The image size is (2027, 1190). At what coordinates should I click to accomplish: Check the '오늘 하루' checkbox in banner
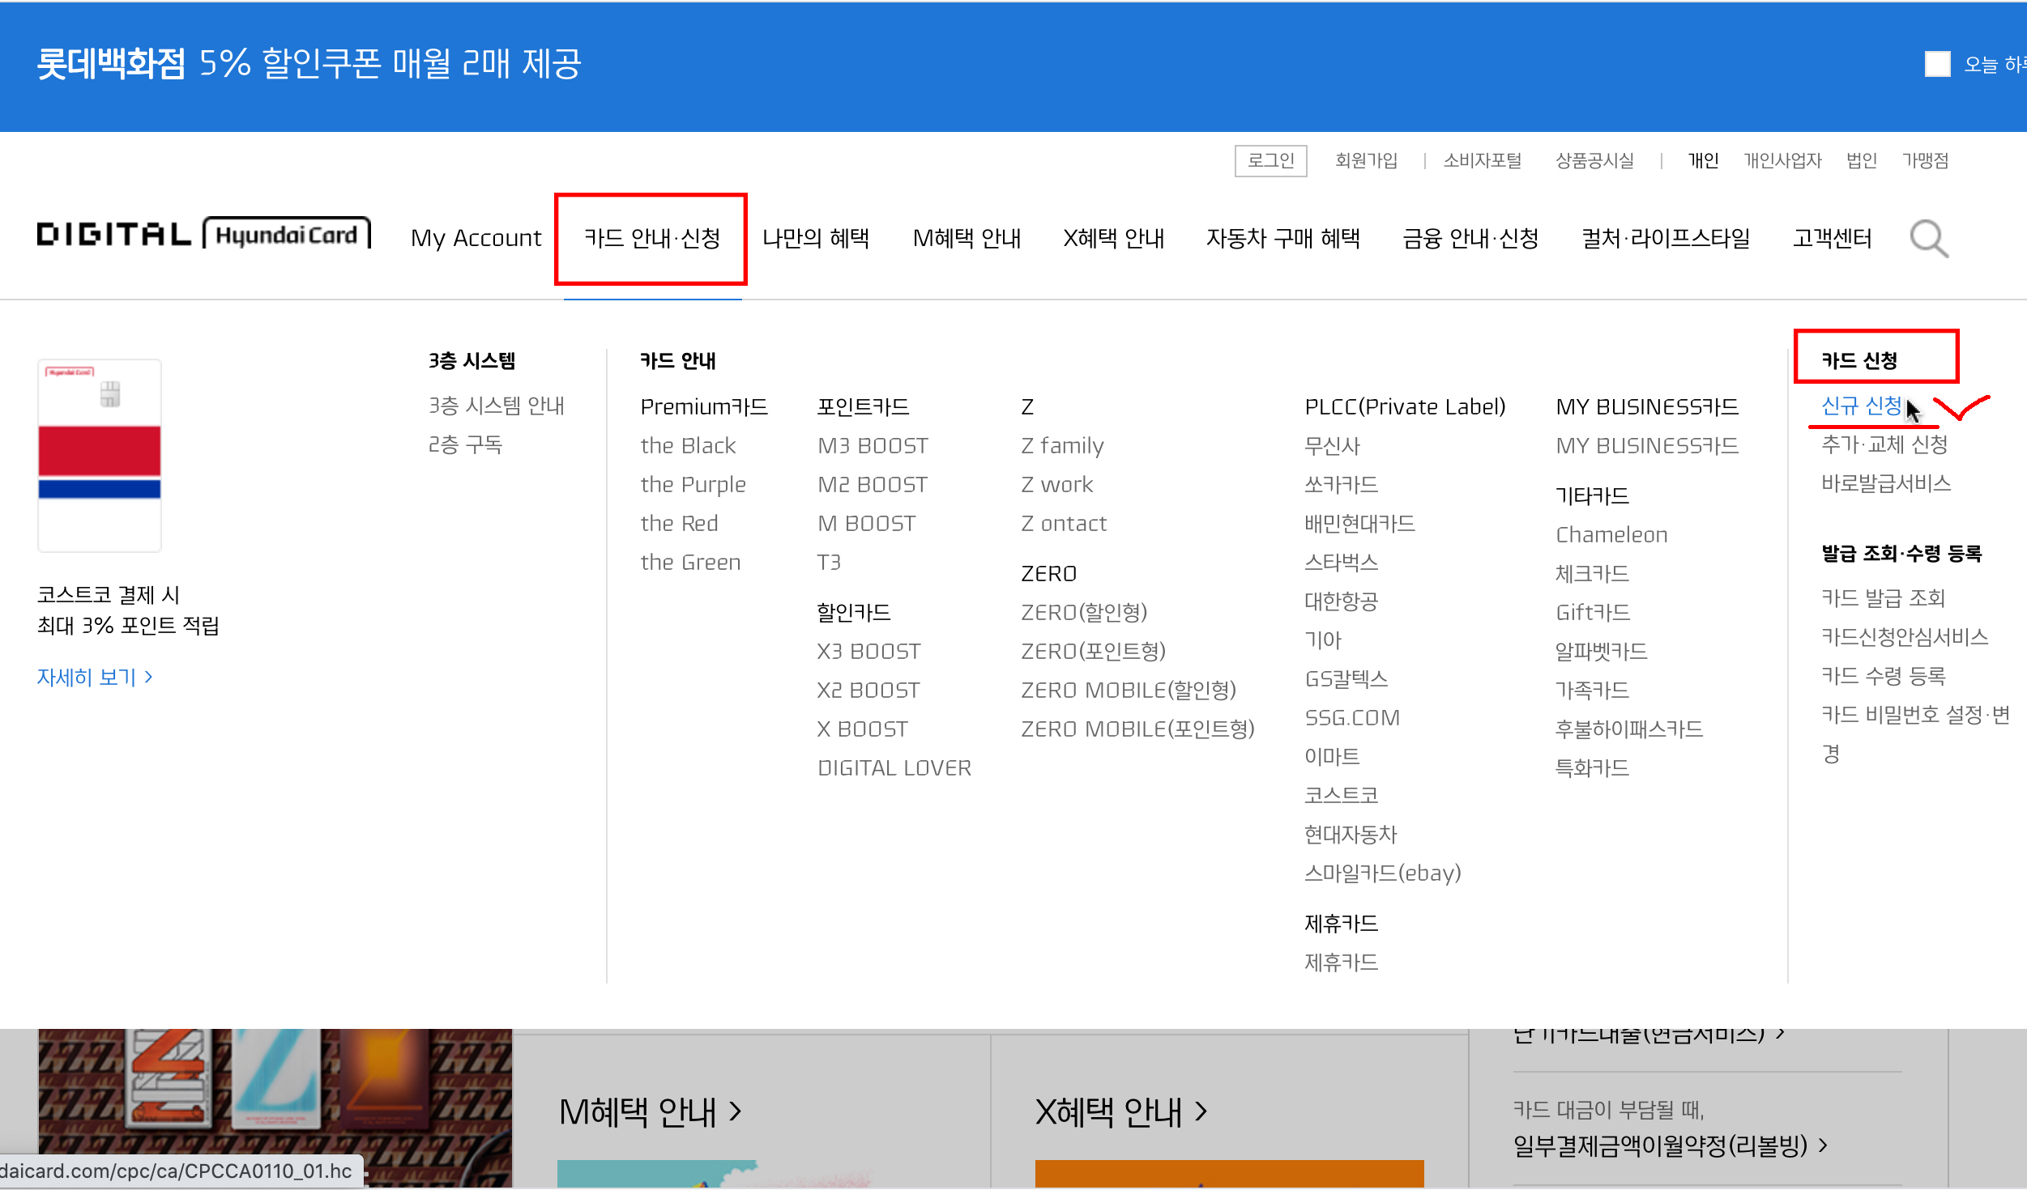(x=1937, y=64)
